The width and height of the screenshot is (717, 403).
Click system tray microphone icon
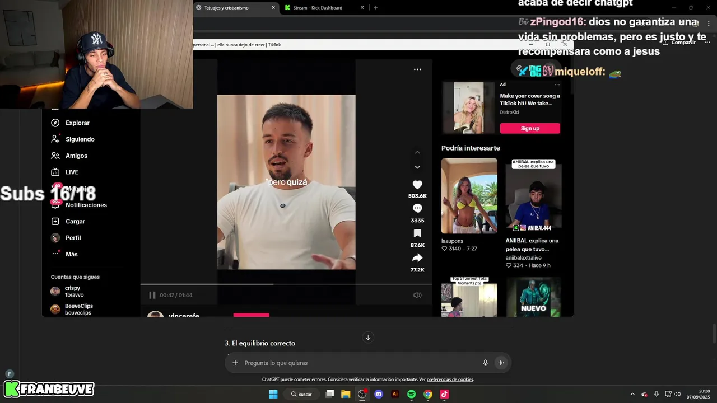pos(656,394)
